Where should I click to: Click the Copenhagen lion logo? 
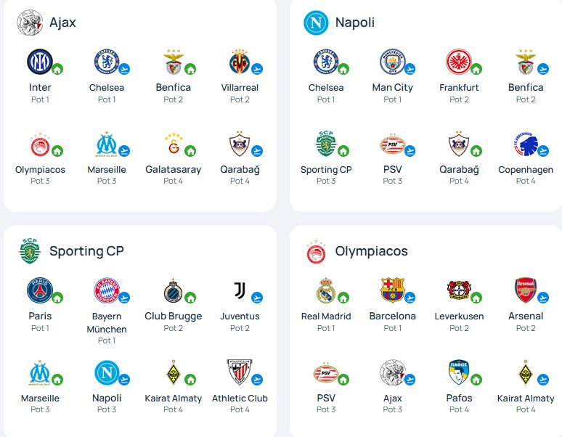point(526,144)
